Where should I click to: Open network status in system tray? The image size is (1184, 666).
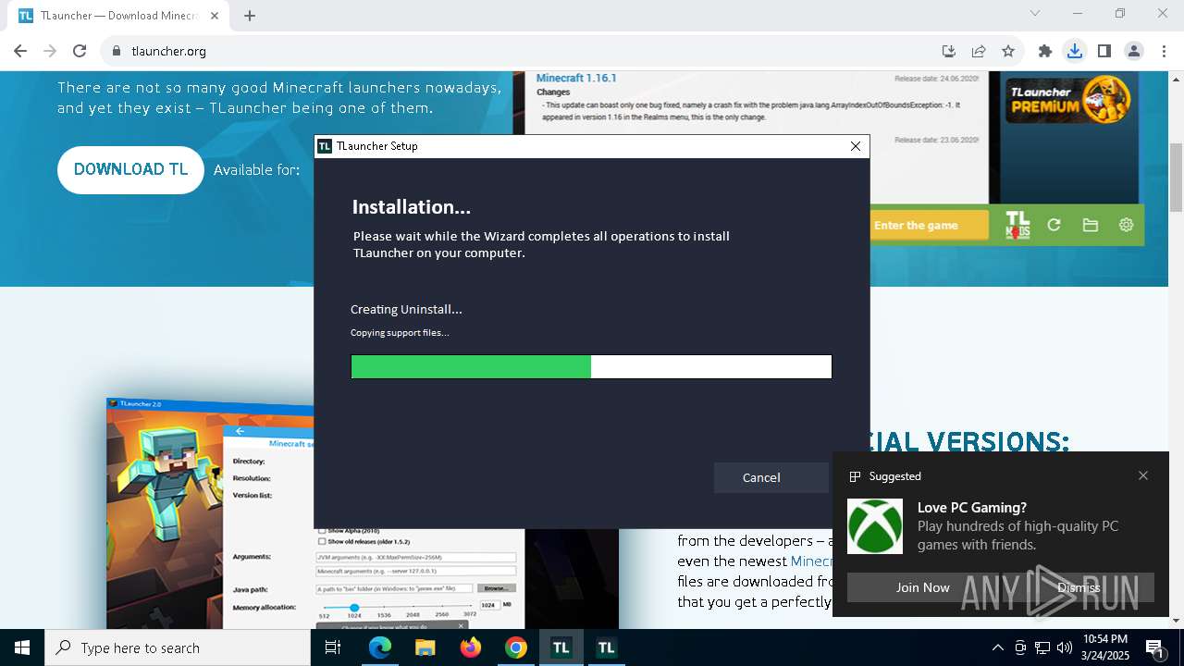[1042, 647]
